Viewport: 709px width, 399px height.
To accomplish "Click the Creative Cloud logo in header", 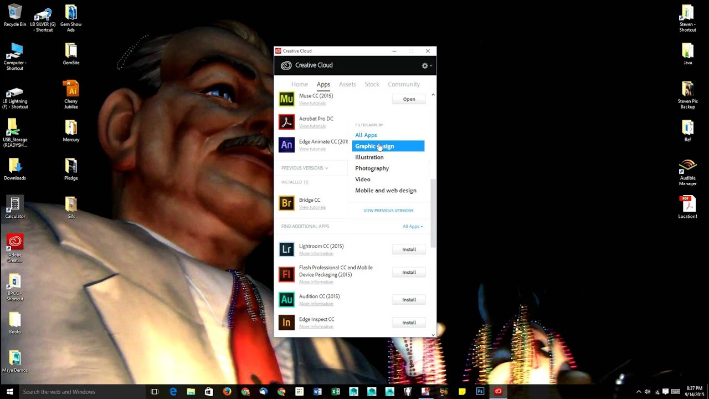I will pos(286,65).
